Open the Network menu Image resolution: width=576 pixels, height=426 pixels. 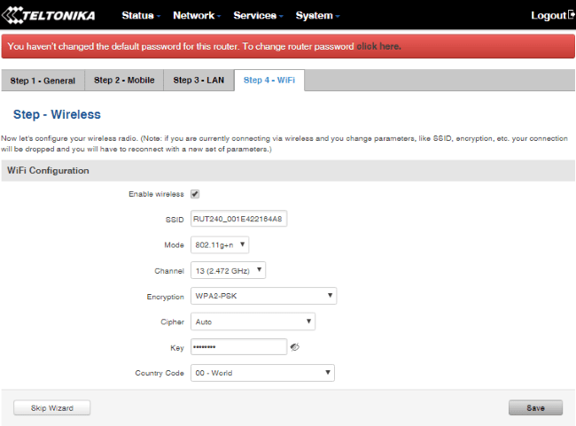click(x=197, y=16)
